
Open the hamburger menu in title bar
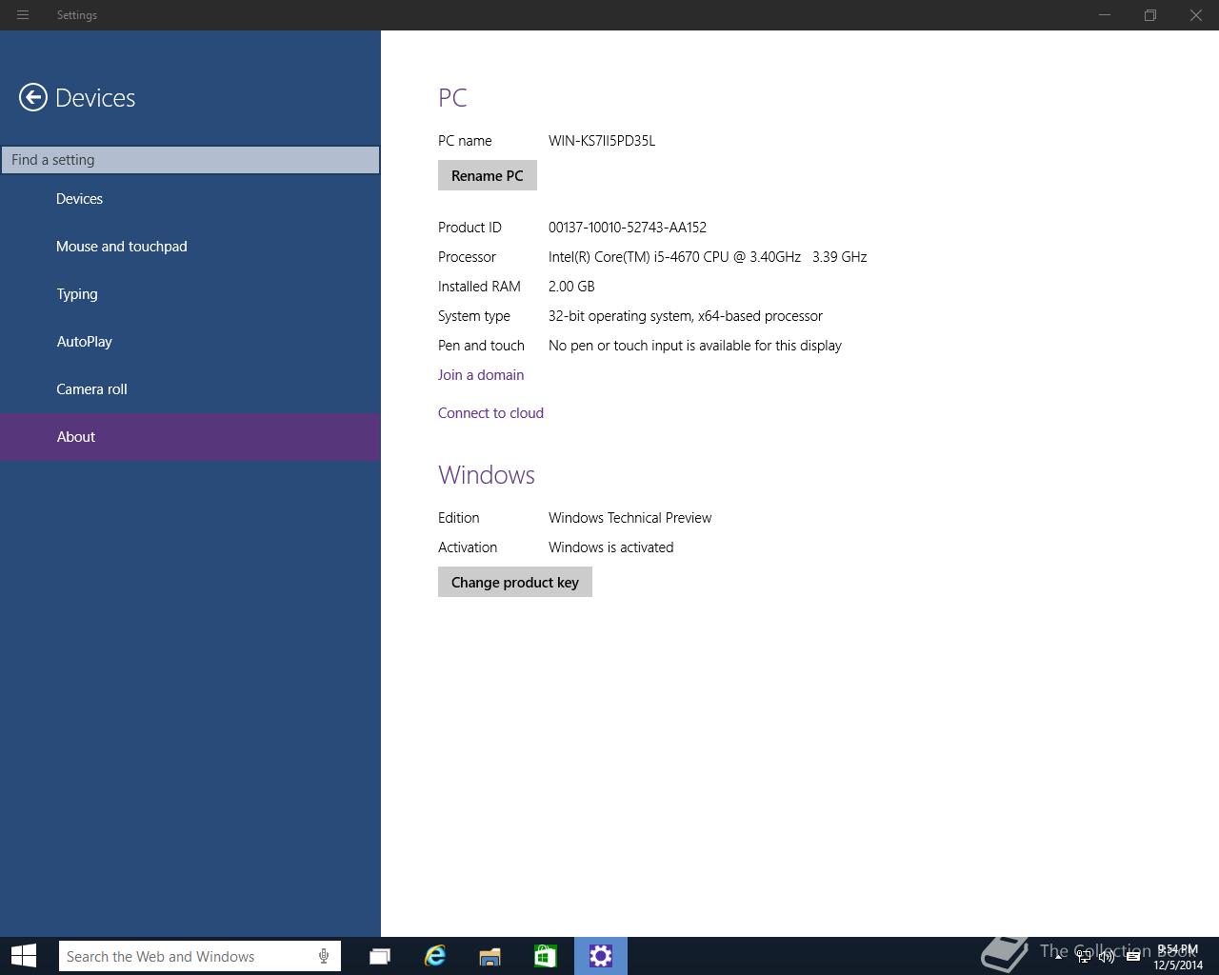tap(23, 15)
